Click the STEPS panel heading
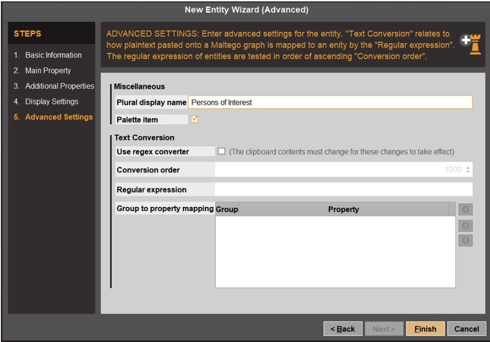This screenshot has height=342, width=490. coord(28,33)
